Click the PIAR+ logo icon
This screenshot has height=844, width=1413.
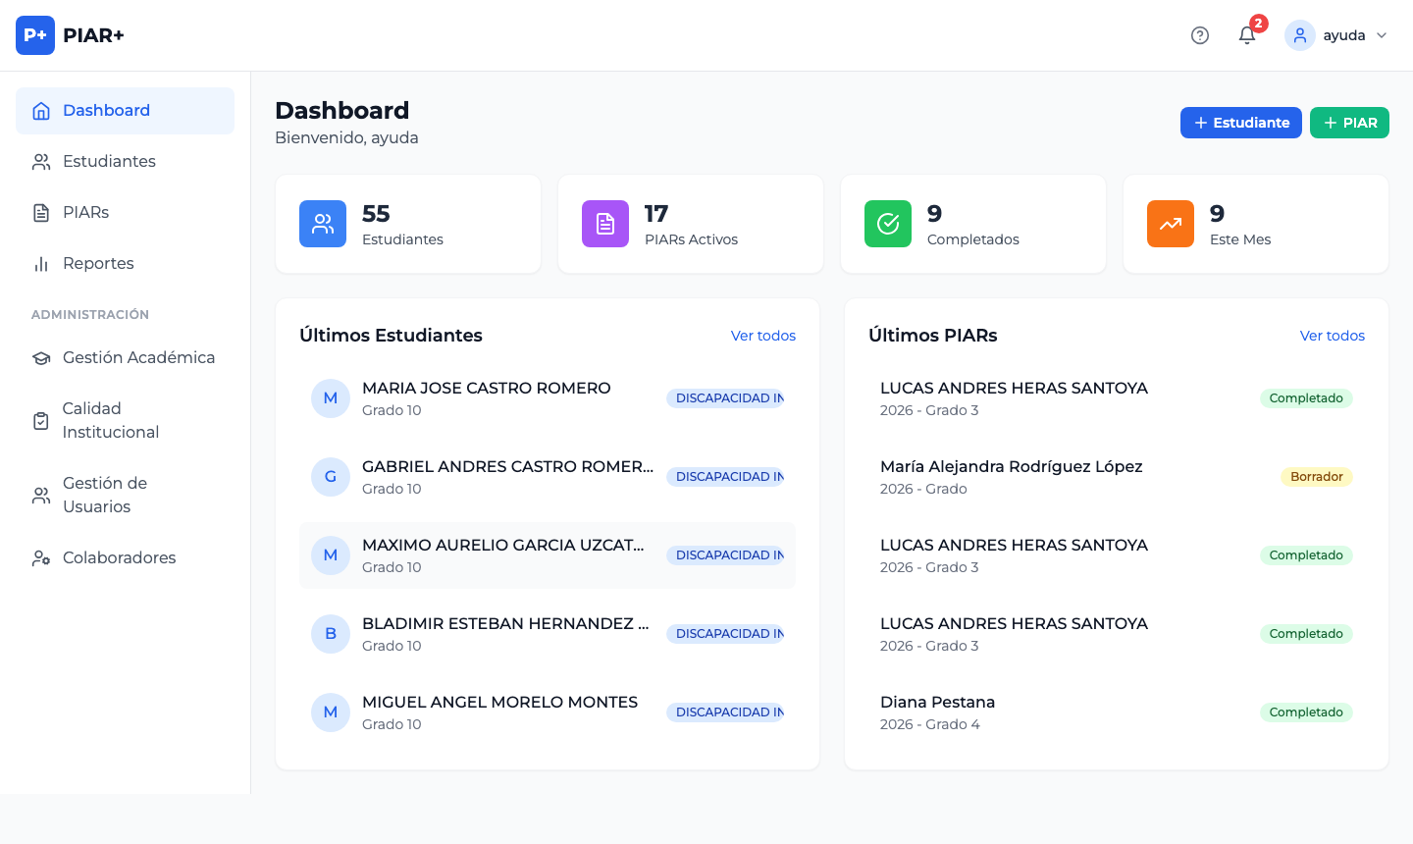35,35
